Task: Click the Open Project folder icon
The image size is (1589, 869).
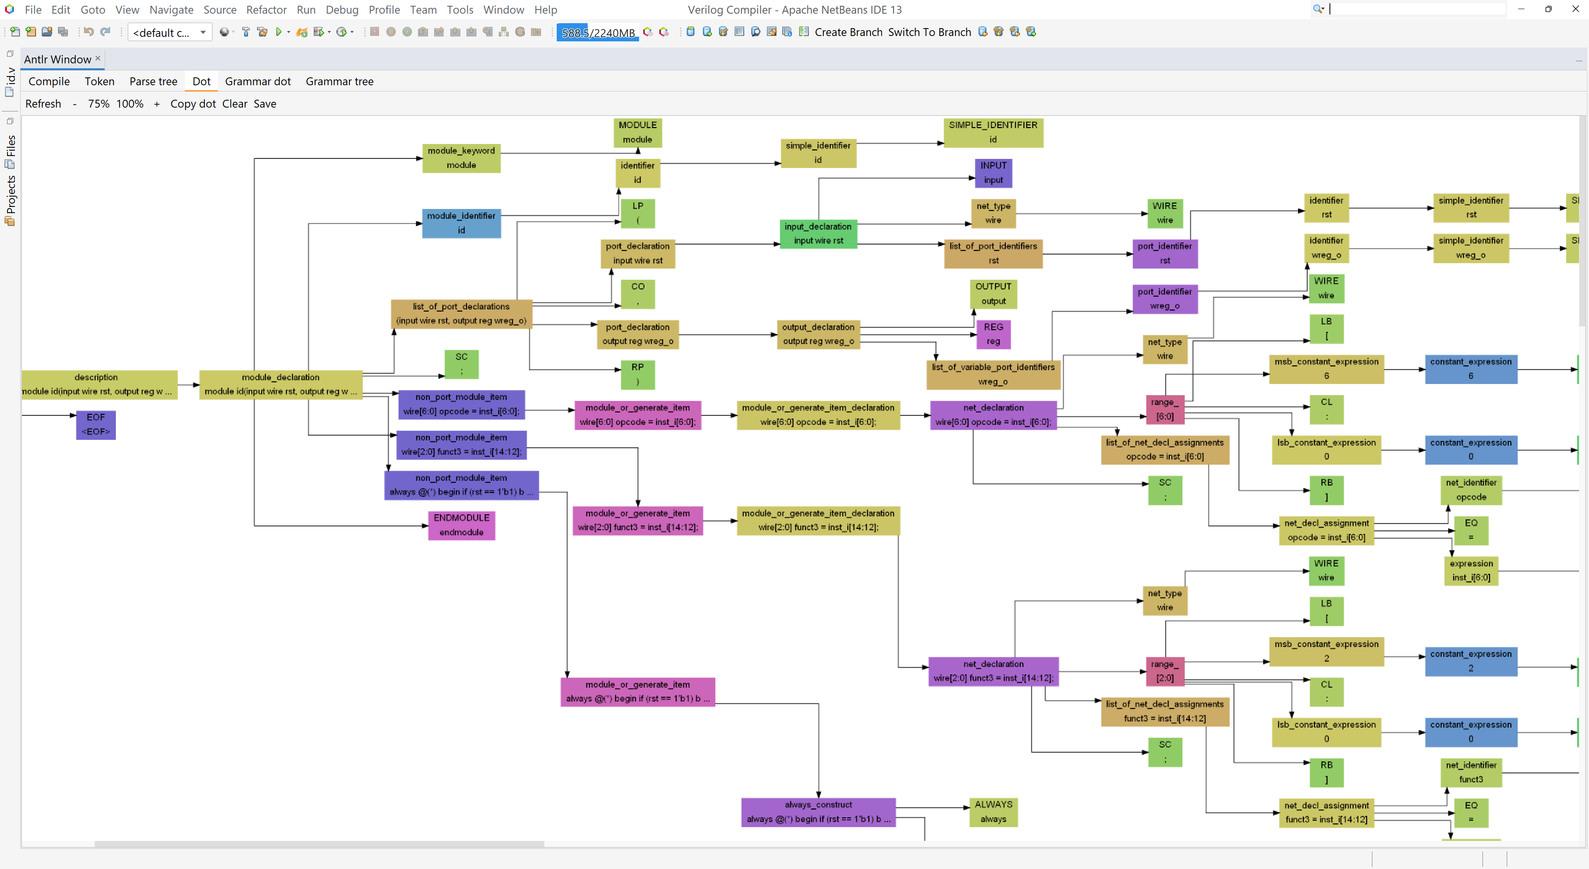Action: [47, 32]
